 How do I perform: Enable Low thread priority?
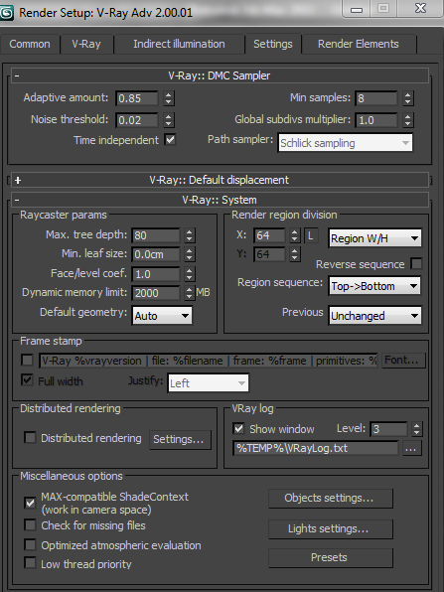[x=30, y=563]
